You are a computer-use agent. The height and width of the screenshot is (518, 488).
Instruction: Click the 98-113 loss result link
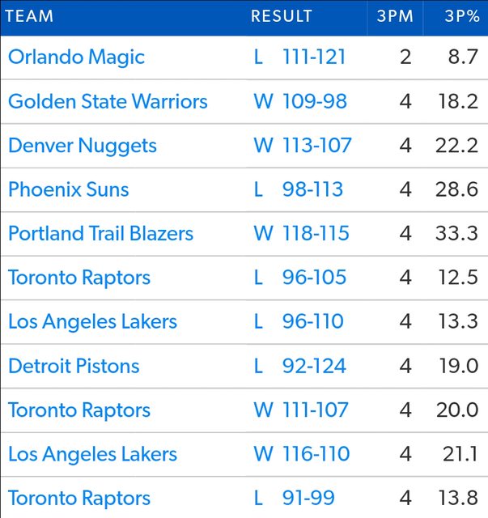tap(312, 189)
